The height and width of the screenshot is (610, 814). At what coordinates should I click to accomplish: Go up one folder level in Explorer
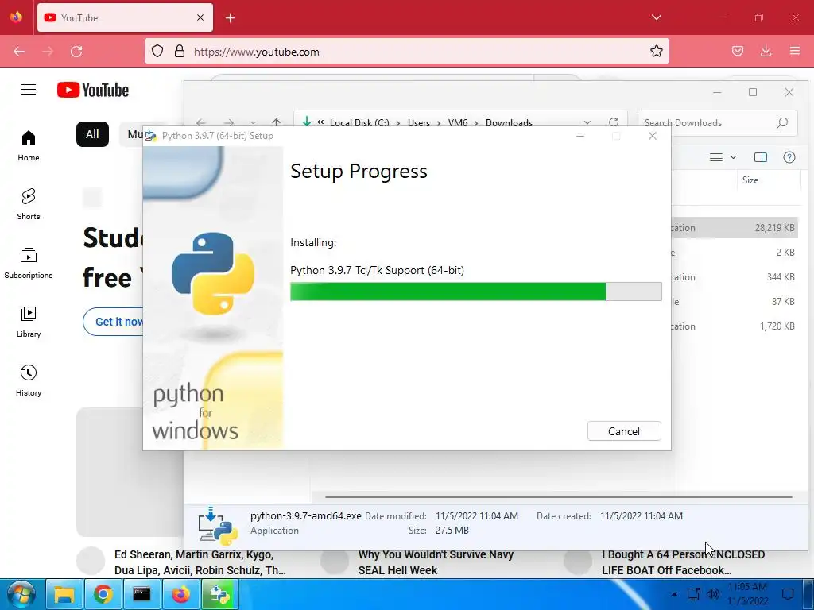[276, 123]
